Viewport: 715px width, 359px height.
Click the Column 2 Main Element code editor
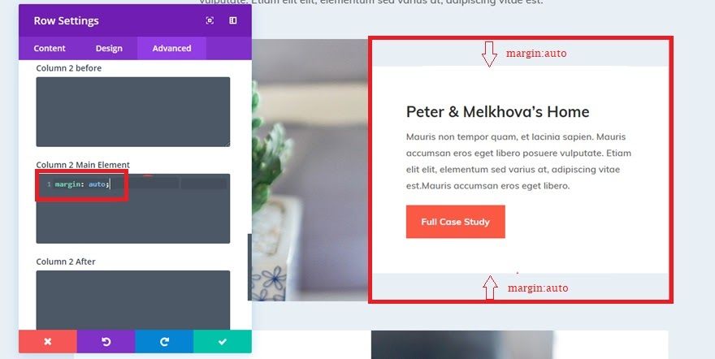[x=133, y=208]
